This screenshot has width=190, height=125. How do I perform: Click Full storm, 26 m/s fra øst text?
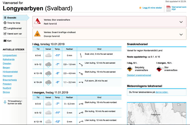[x=96, y=81]
